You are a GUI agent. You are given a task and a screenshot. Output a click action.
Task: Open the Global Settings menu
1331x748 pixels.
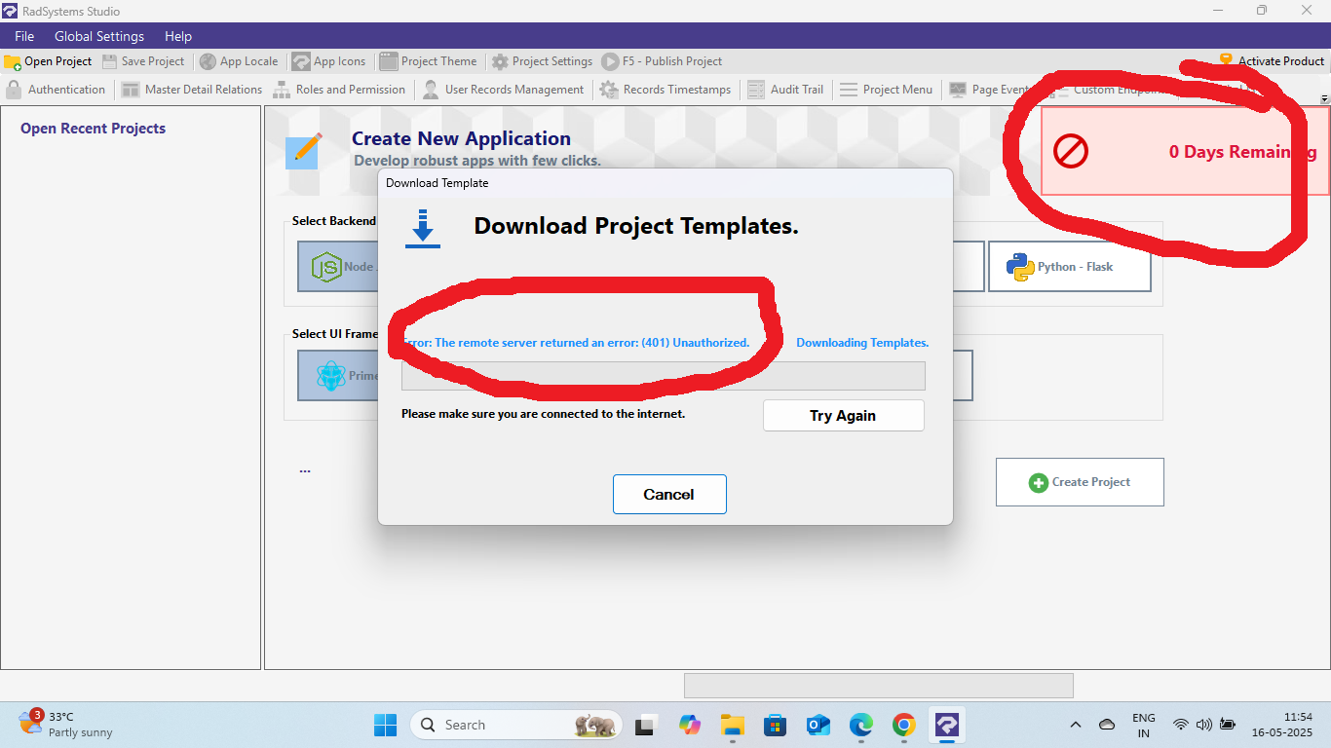coord(99,36)
